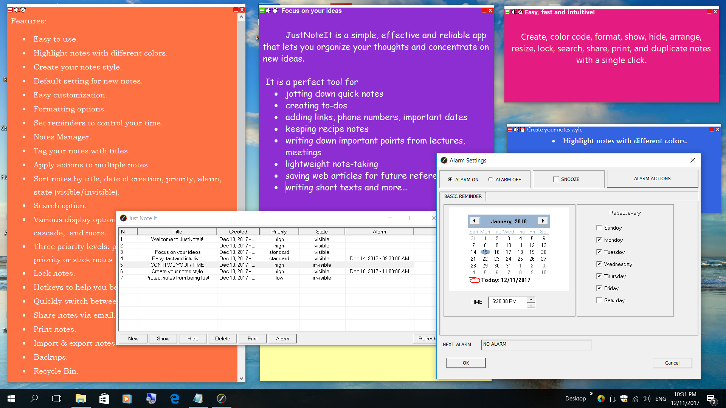This screenshot has height=408, width=726.
Task: Check the Sunday repeat checkbox
Action: 599,227
